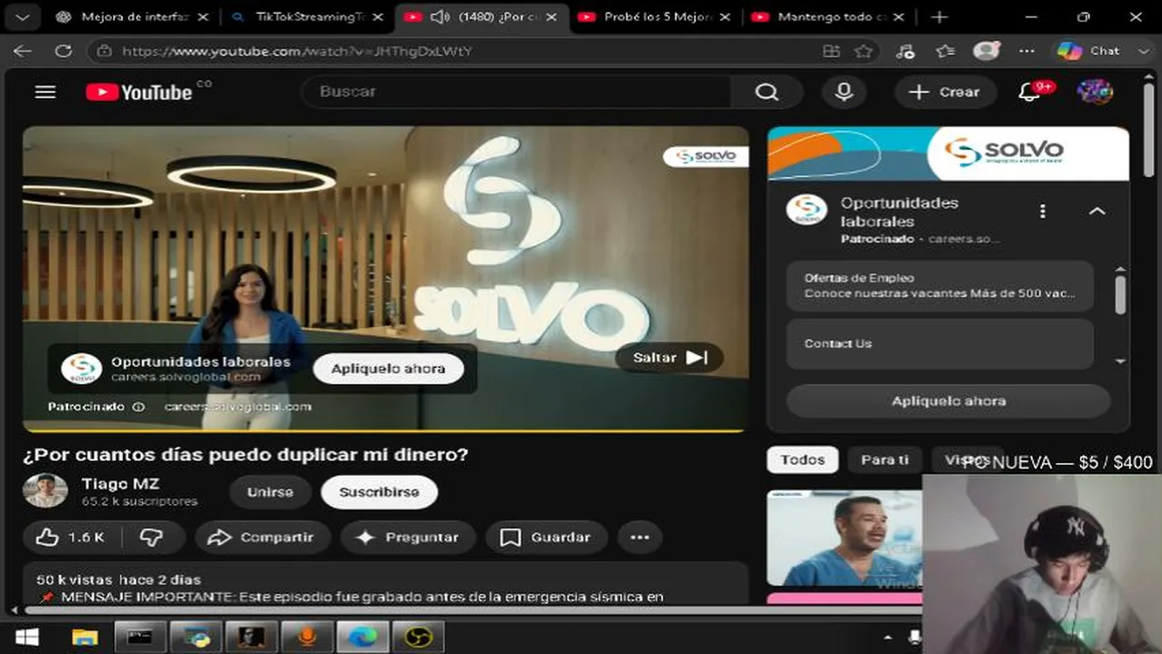Screen dimensions: 1162x654
Task: Click the search magnifier button
Action: coord(766,92)
